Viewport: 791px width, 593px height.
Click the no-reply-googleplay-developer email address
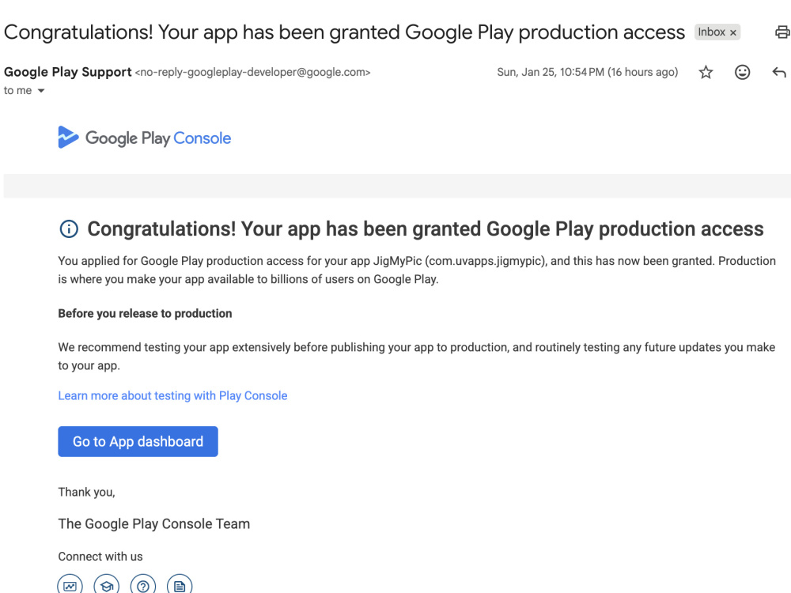tap(253, 72)
